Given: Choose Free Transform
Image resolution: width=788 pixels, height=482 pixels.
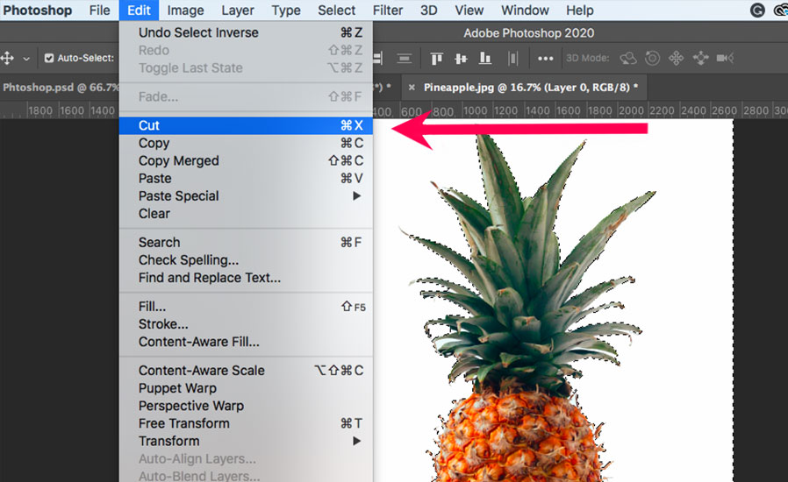Looking at the screenshot, I should coord(247,424).
